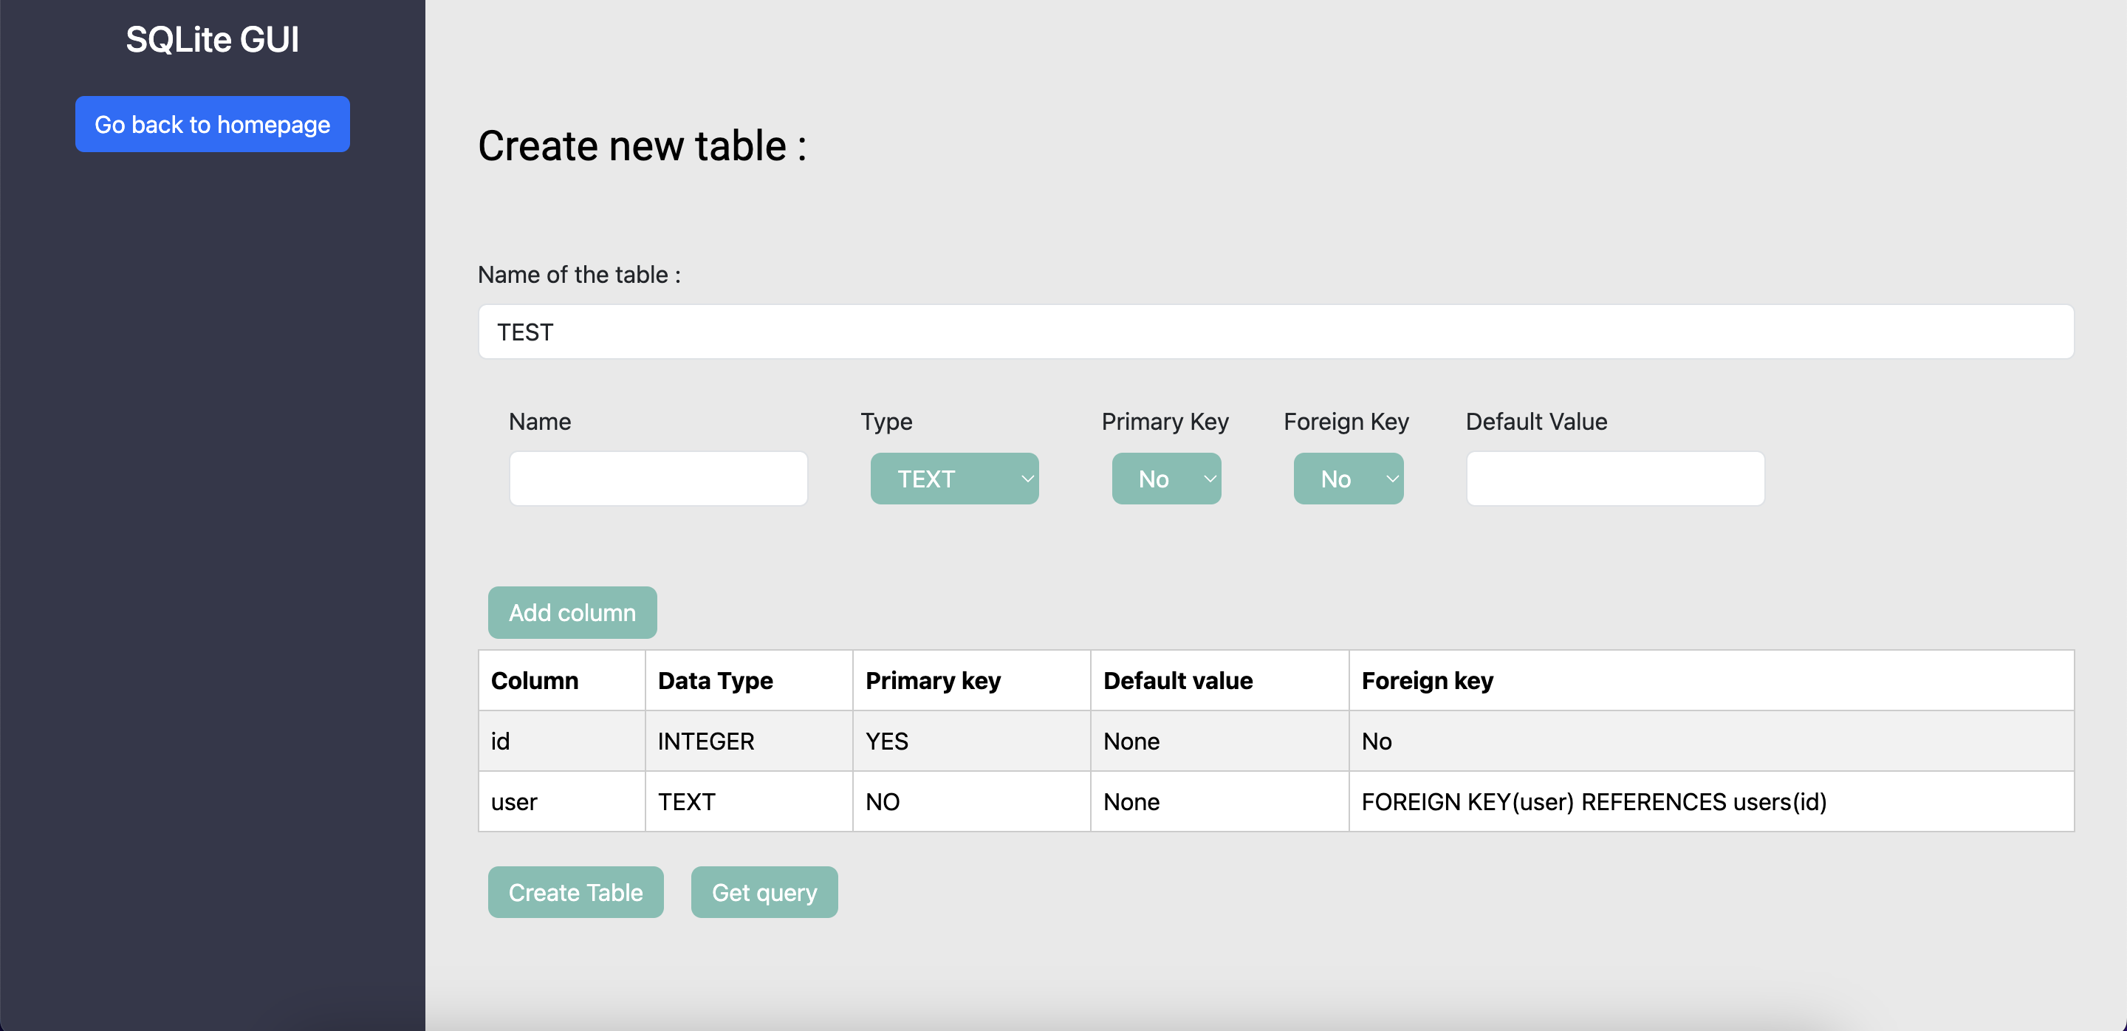Click the empty Name column input field
2127x1031 pixels.
click(658, 479)
